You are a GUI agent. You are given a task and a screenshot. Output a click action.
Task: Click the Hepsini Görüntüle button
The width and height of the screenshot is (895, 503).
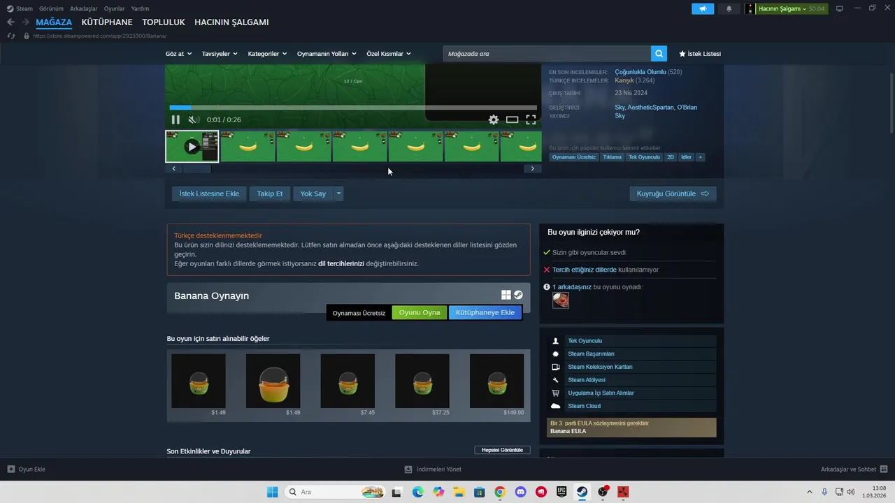502,450
